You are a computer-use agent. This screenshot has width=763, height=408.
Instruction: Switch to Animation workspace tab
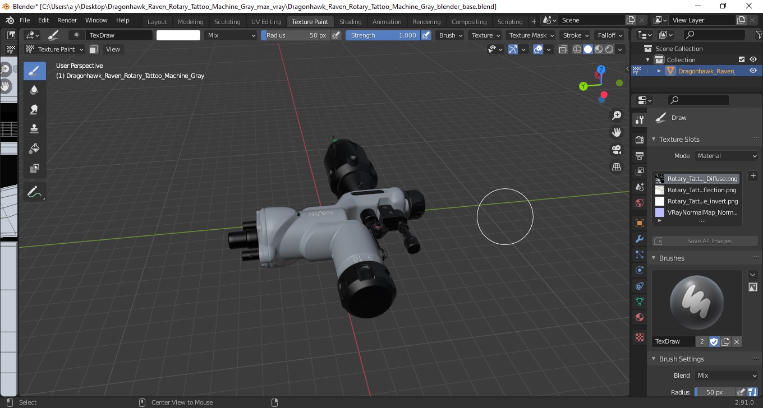click(x=387, y=22)
